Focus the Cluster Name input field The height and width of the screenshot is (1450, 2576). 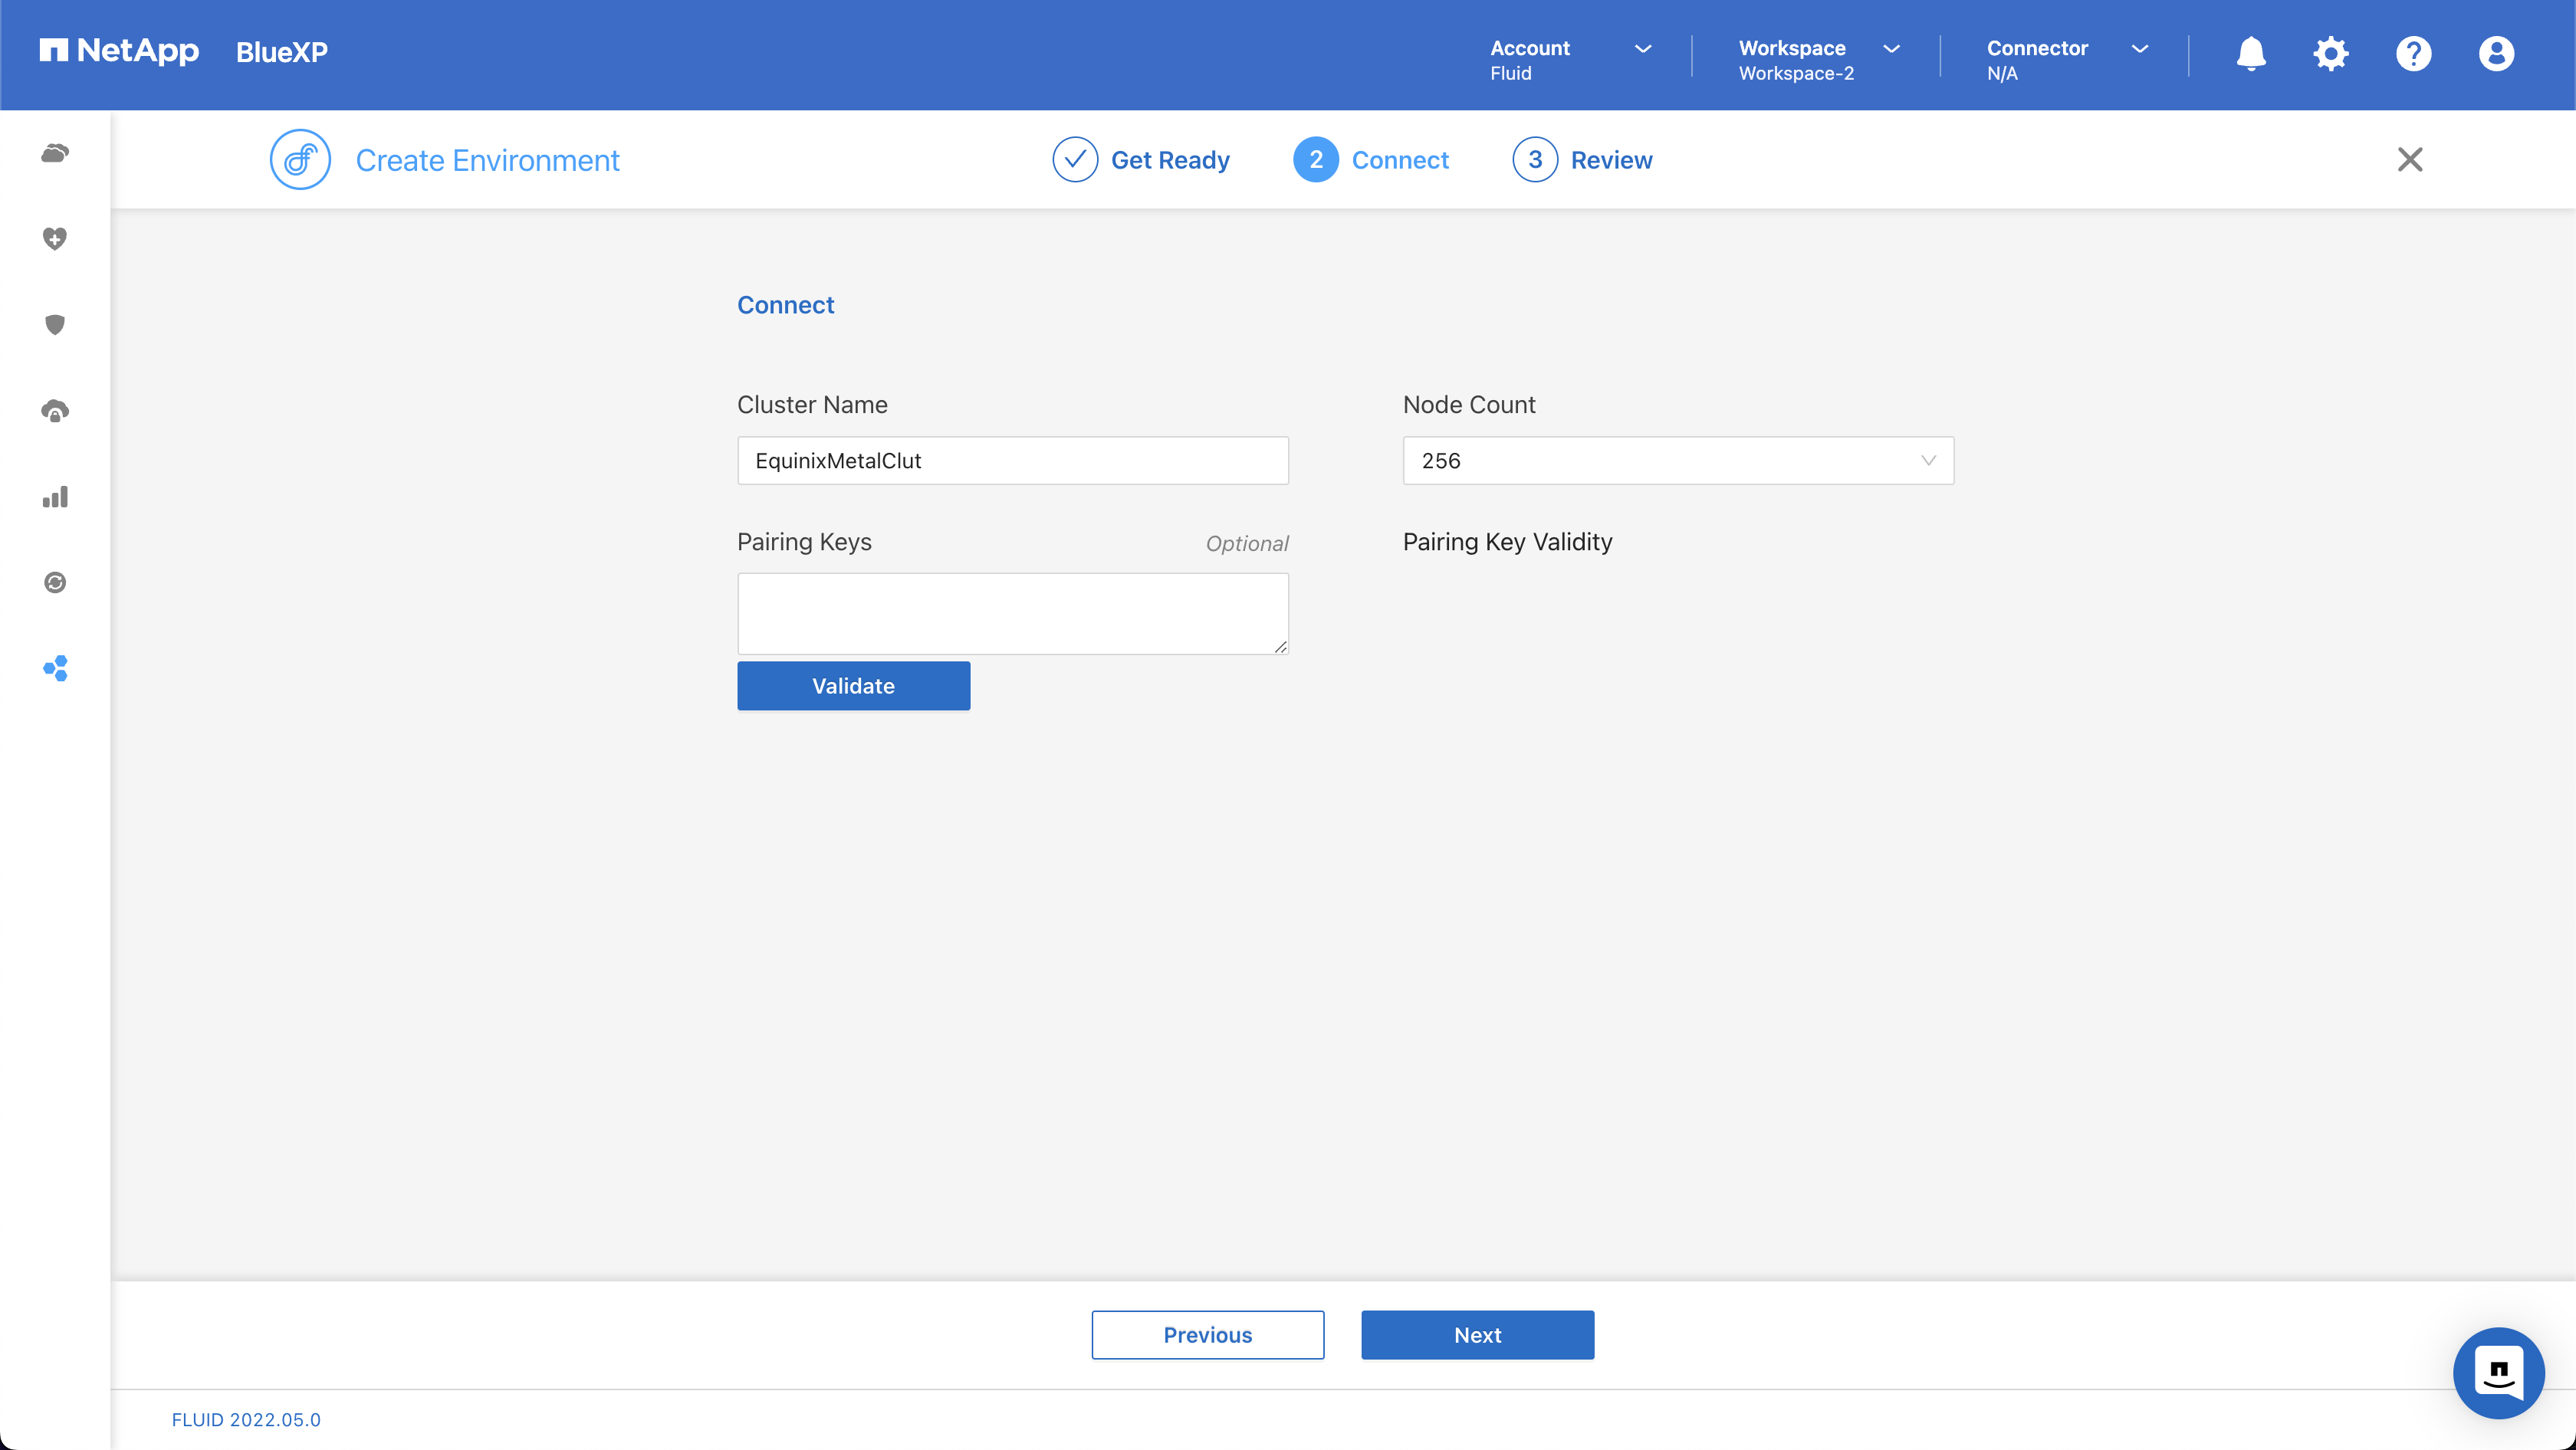coord(1012,461)
